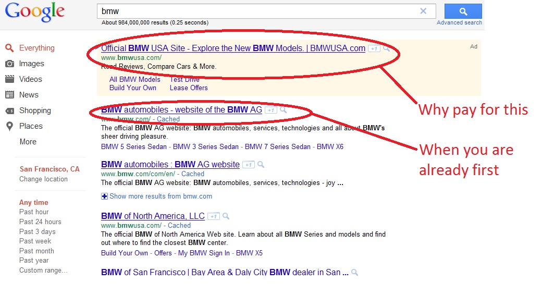Click Change location link

[x=43, y=179]
